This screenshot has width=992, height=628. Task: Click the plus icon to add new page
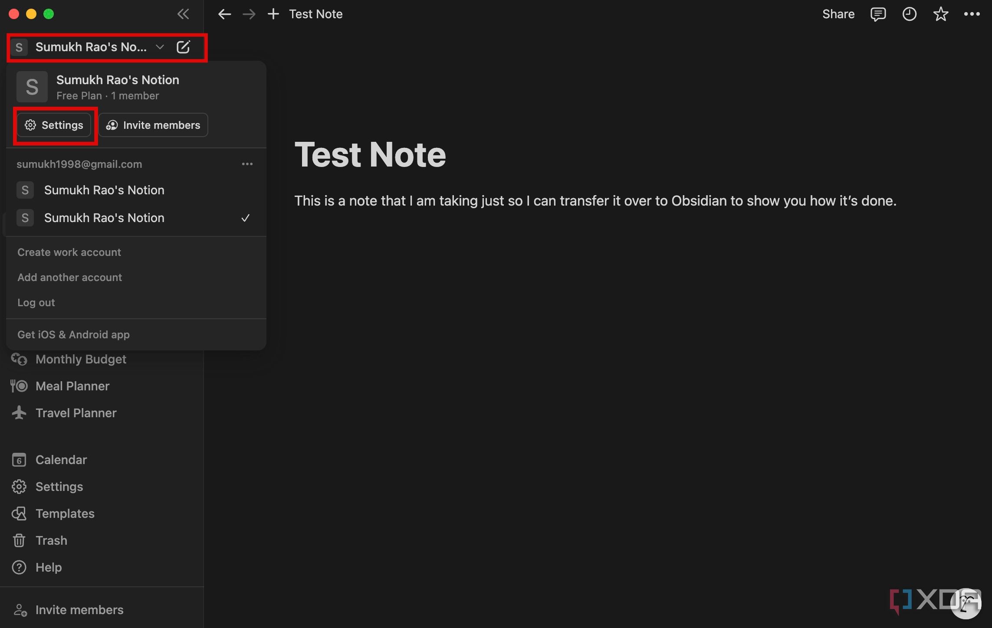273,14
